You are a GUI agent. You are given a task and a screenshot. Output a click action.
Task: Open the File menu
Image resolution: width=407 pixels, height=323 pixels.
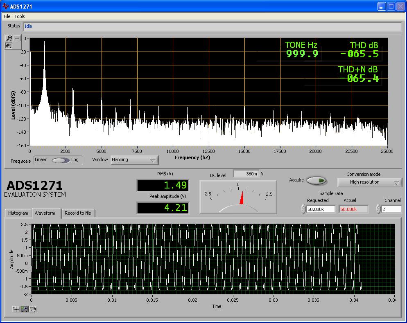pos(7,16)
